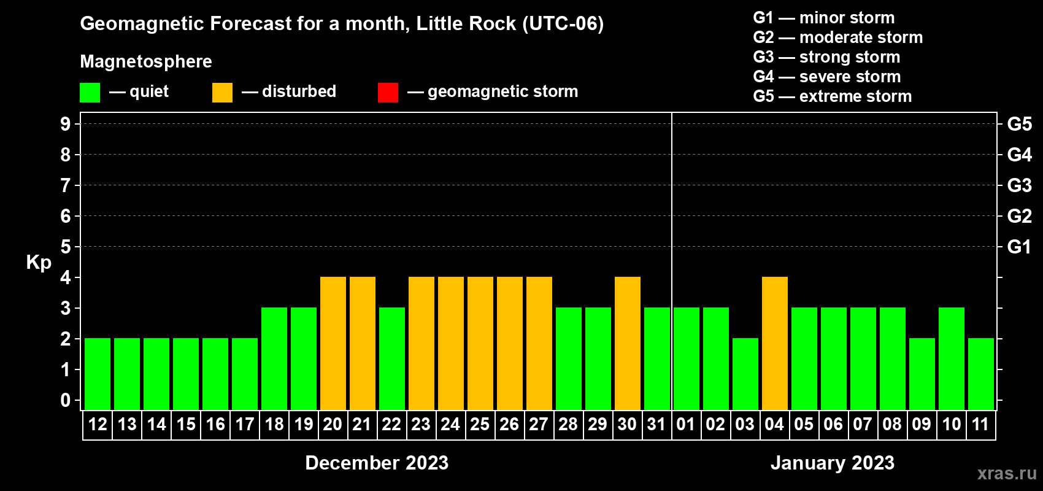Click the '— disturbed' legend label
Image resolution: width=1043 pixels, height=491 pixels.
coord(289,92)
